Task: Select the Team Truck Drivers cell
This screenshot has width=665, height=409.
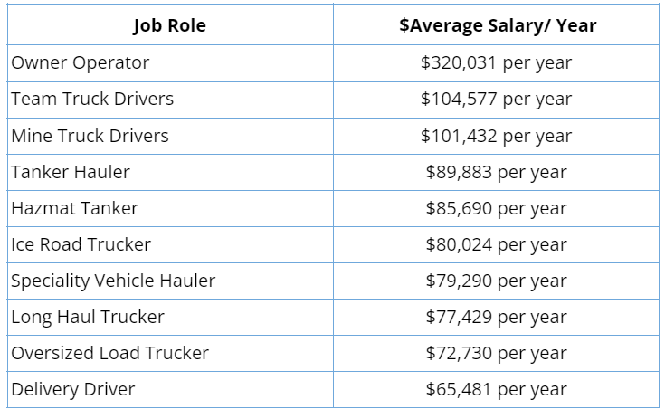Action: pos(92,100)
